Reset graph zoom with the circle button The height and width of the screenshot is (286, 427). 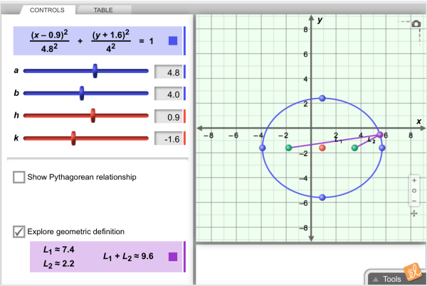(414, 191)
